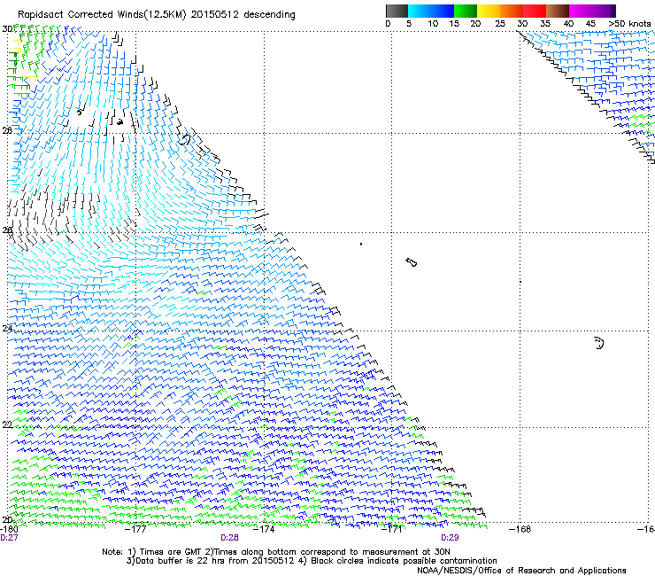Image resolution: width=655 pixels, height=576 pixels.
Task: Click the title 'Rapidsact Corrected Winds(12.5KM) 20150512 descending'
Action: click(x=157, y=15)
